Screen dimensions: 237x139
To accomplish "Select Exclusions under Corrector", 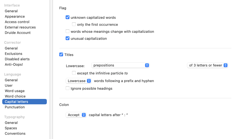I will tap(14, 54).
